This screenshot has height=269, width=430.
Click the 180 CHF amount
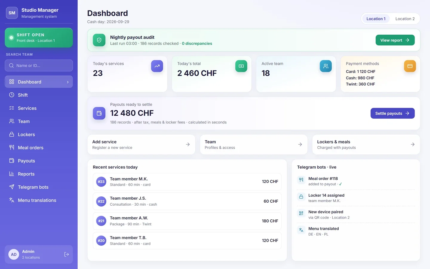pos(270,221)
